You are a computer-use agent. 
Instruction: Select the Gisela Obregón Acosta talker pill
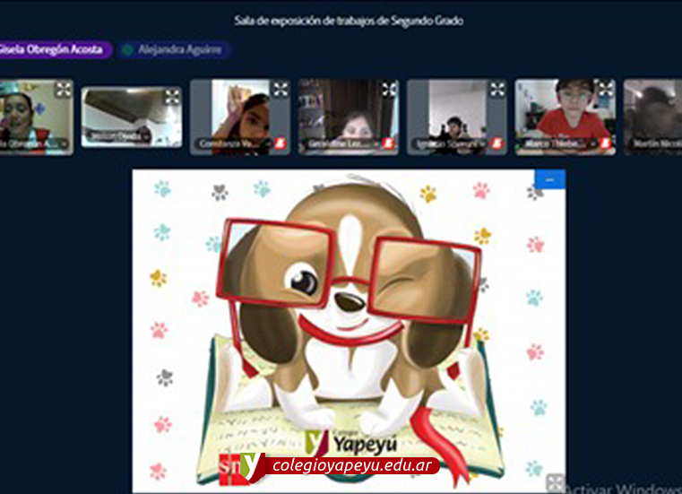(54, 50)
